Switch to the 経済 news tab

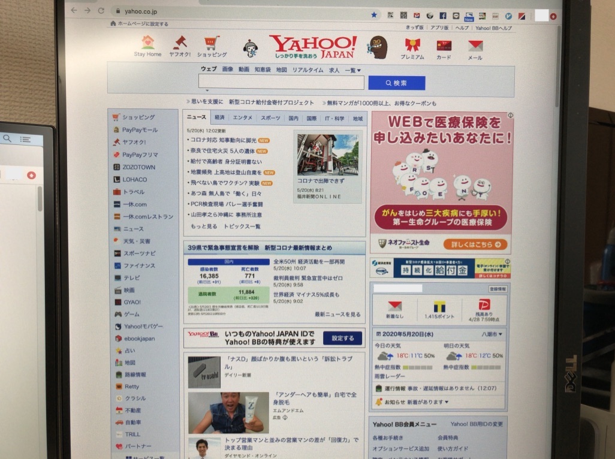pos(219,118)
